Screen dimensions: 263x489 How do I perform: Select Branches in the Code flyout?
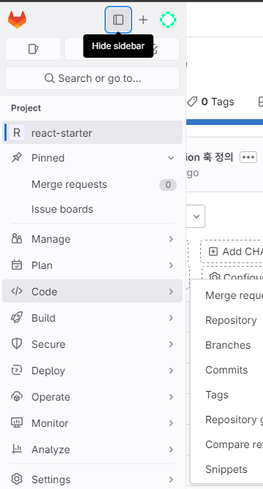pos(228,345)
